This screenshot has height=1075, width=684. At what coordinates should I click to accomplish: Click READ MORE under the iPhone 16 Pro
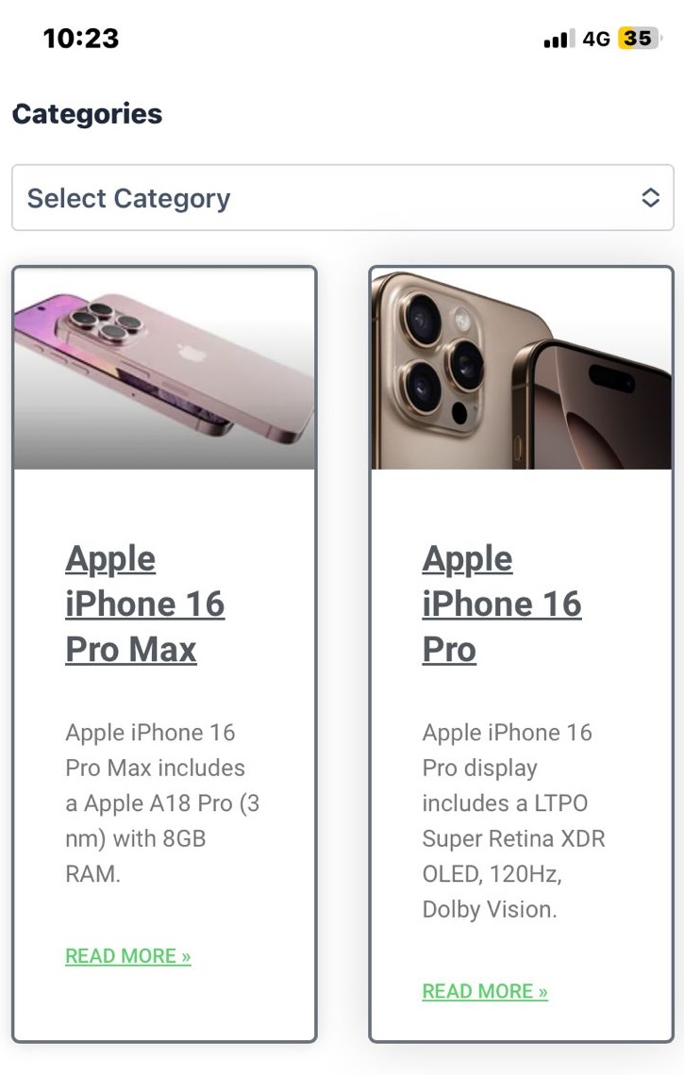click(x=485, y=991)
